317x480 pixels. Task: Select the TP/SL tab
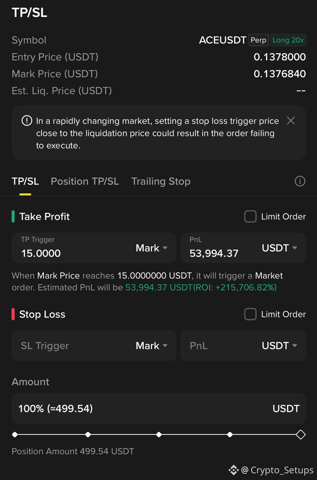pos(25,181)
